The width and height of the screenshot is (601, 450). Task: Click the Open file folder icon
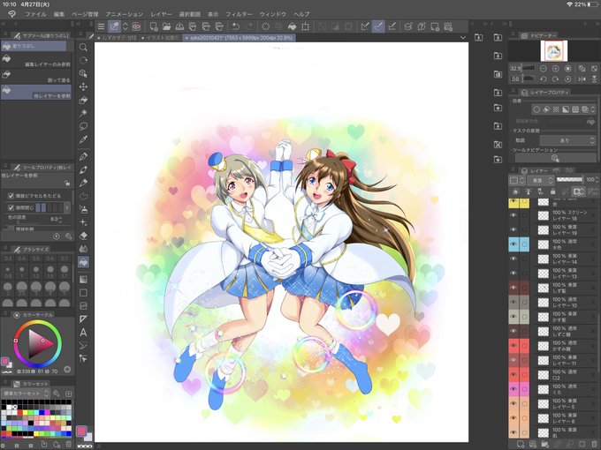click(167, 26)
